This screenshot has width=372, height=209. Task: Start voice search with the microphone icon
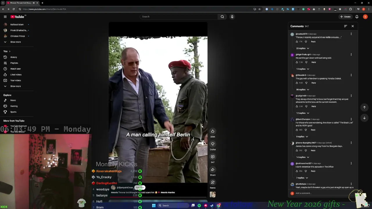click(x=232, y=17)
